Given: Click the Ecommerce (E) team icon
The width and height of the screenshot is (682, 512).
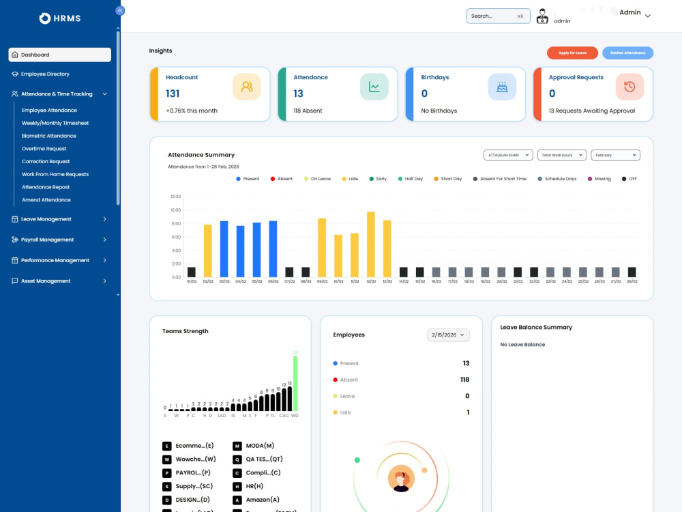Looking at the screenshot, I should pyautogui.click(x=166, y=446).
